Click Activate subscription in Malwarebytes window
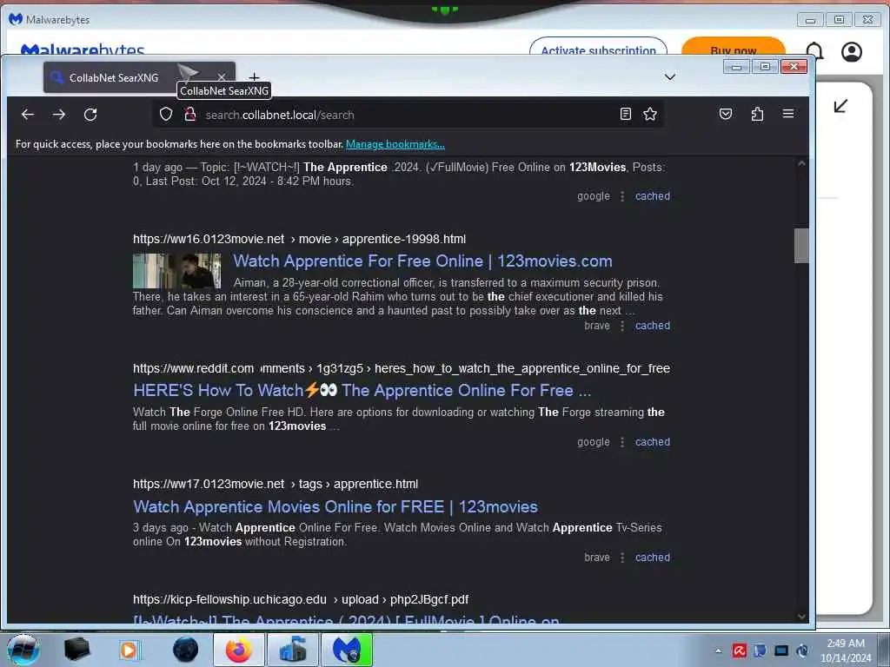The image size is (890, 667). pos(598,49)
